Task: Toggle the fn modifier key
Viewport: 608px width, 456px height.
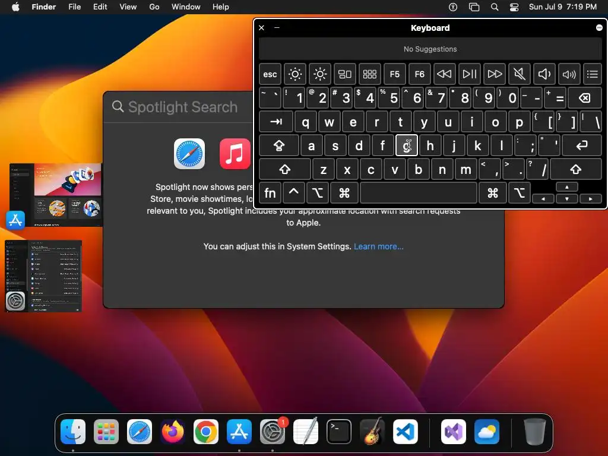Action: coord(270,193)
